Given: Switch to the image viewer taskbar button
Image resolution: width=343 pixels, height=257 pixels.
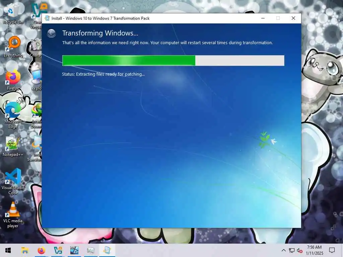Looking at the screenshot, I should pos(90,250).
